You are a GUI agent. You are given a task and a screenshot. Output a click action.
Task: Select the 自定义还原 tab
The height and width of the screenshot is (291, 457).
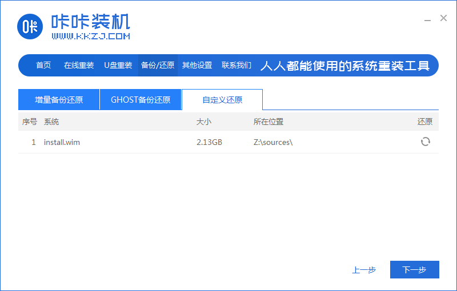click(x=222, y=100)
